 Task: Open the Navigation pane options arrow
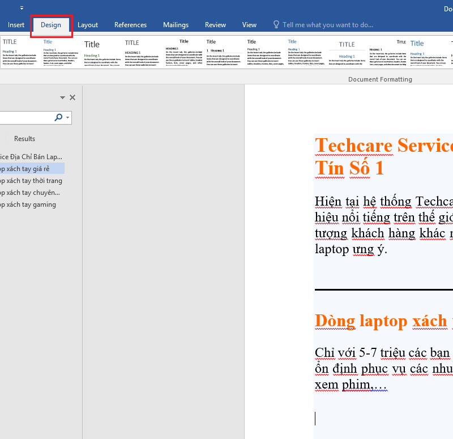[x=62, y=97]
